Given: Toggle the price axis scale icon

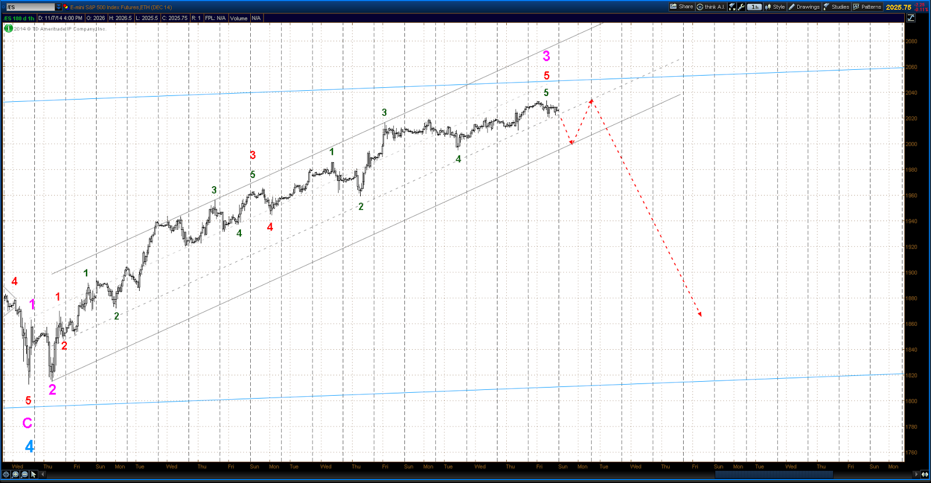Looking at the screenshot, I should tap(911, 18).
